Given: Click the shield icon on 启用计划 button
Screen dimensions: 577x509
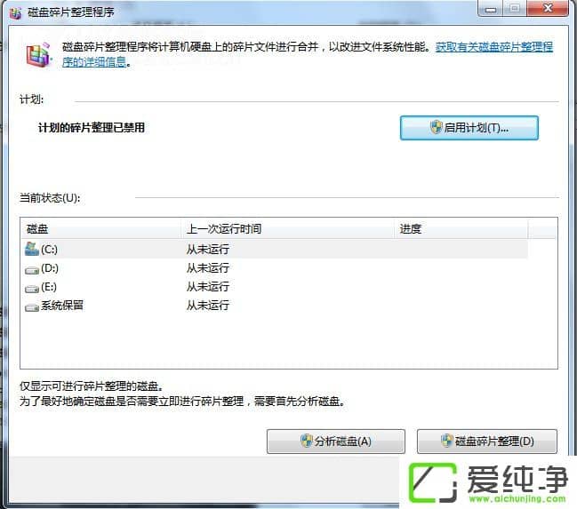Looking at the screenshot, I should [x=436, y=128].
